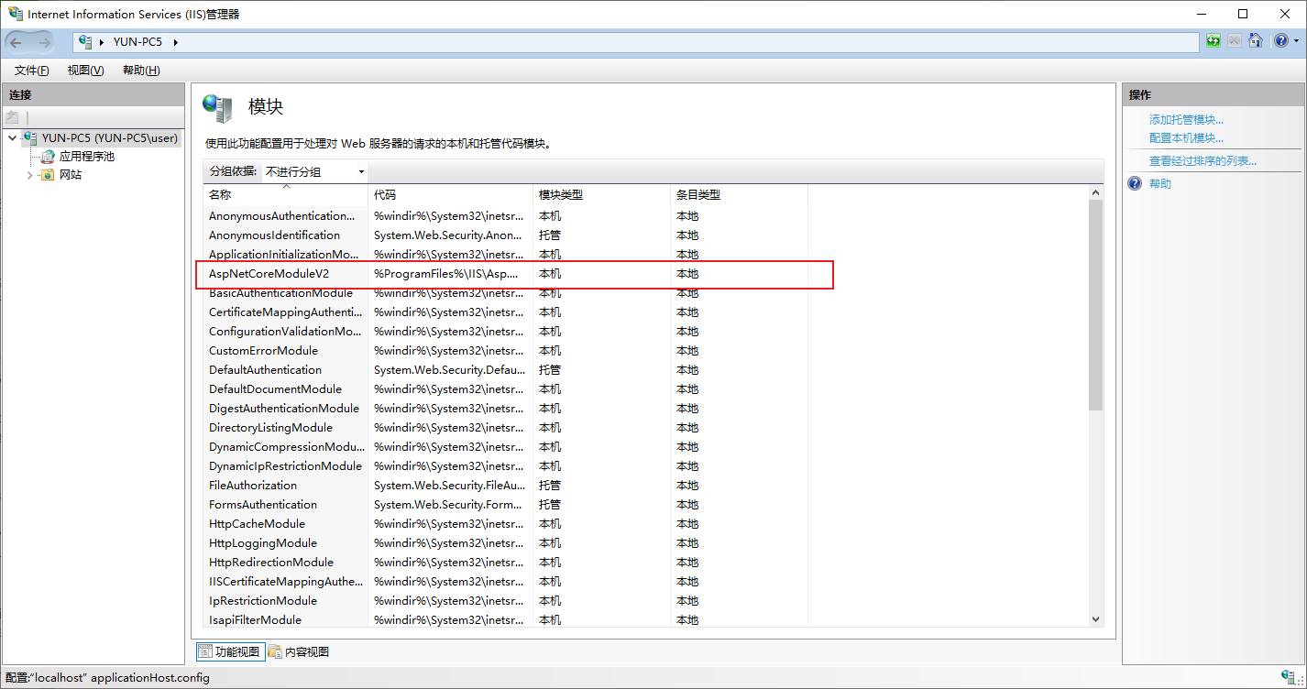Click the down arrow of the module list scrollbar
The height and width of the screenshot is (689, 1307).
[x=1095, y=619]
